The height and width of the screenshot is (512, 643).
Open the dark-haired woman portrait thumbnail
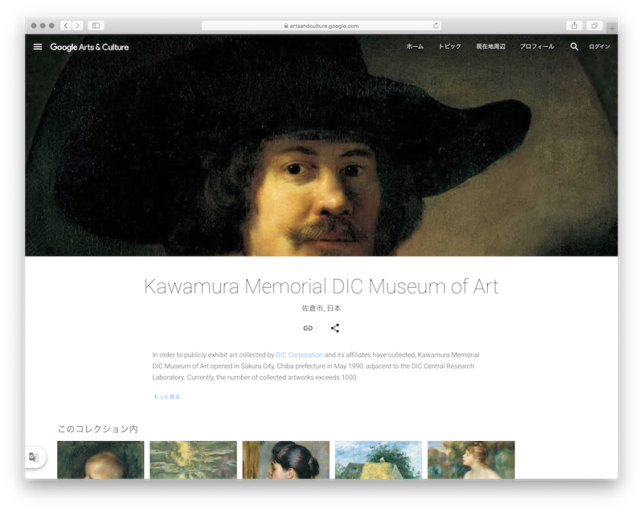(x=286, y=460)
